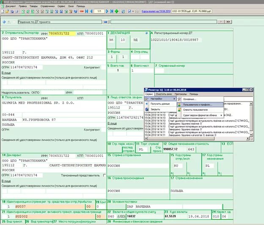Click the red minus delete-sheet icon
The width and height of the screenshot is (264, 225).
pyautogui.click(x=82, y=11)
